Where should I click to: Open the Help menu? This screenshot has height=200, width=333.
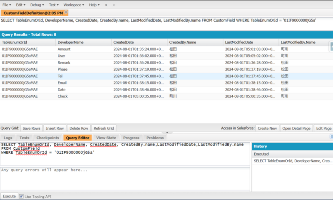click(94, 5)
